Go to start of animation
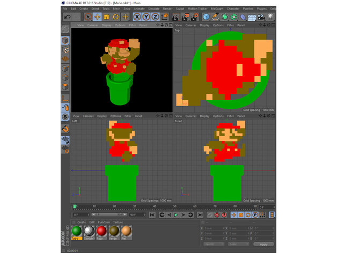The width and height of the screenshot is (337, 253). pyautogui.click(x=152, y=215)
